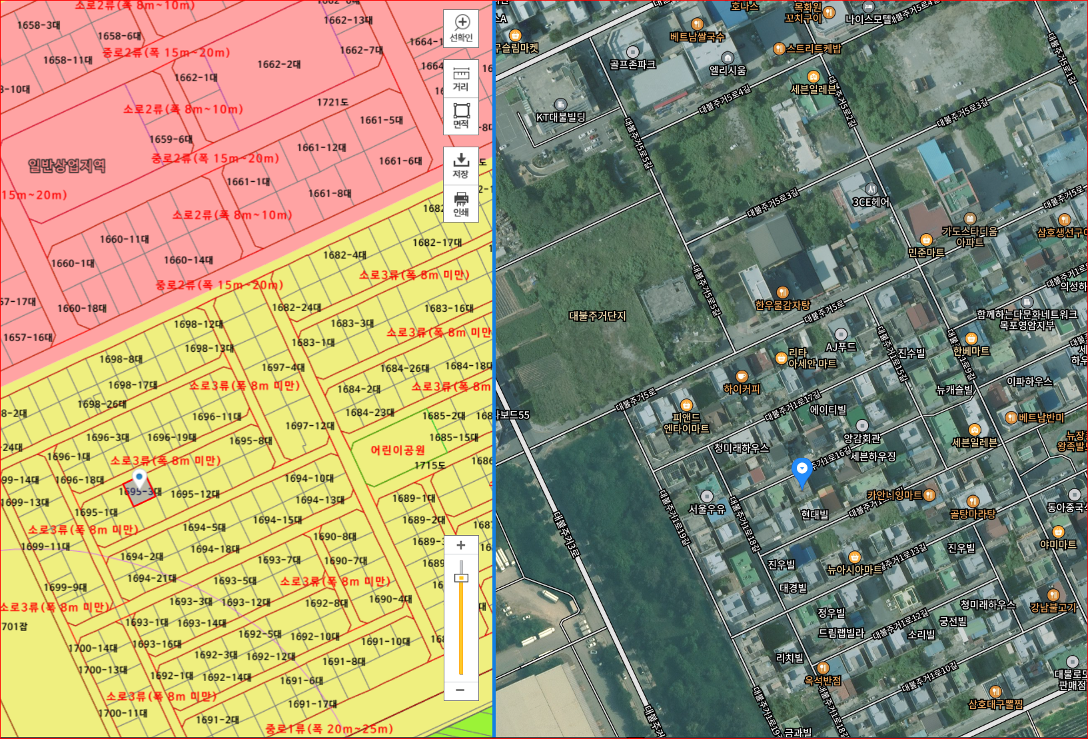This screenshot has width=1088, height=739.
Task: Click parcel label 1697-4대
Action: [283, 367]
